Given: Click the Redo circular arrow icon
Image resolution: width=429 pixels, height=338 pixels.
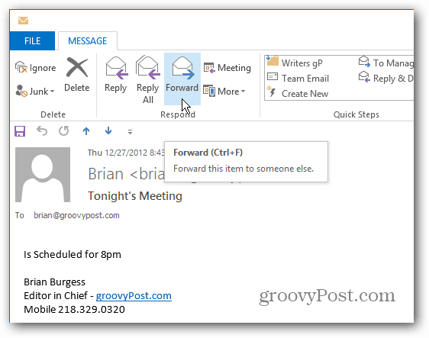Looking at the screenshot, I should [x=64, y=131].
